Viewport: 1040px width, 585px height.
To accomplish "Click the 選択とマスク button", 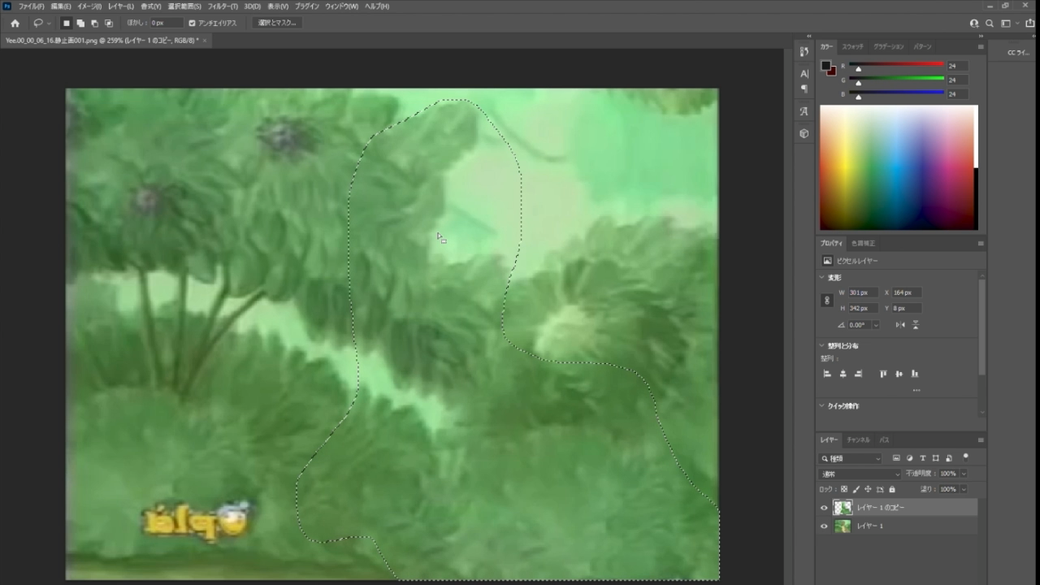I will point(277,24).
